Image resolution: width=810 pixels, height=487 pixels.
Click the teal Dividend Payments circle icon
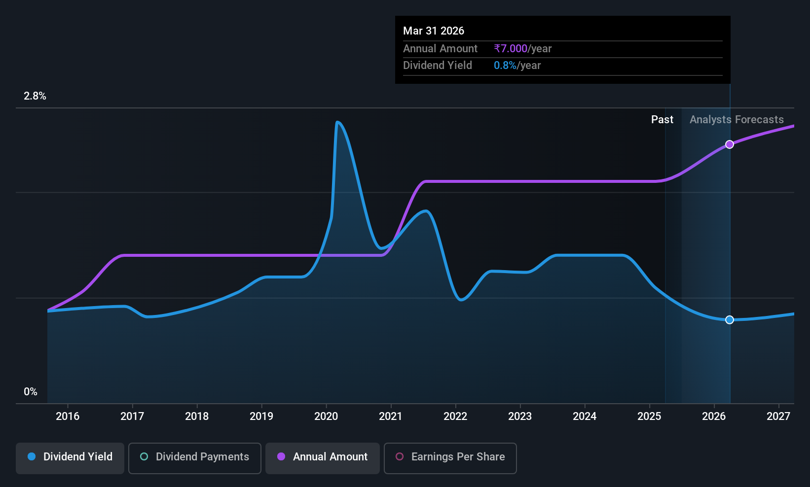(144, 456)
